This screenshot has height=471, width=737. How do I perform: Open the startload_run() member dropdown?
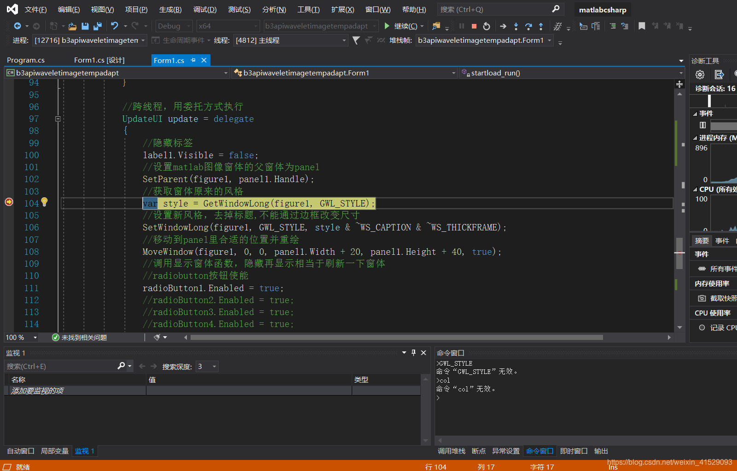pyautogui.click(x=572, y=73)
